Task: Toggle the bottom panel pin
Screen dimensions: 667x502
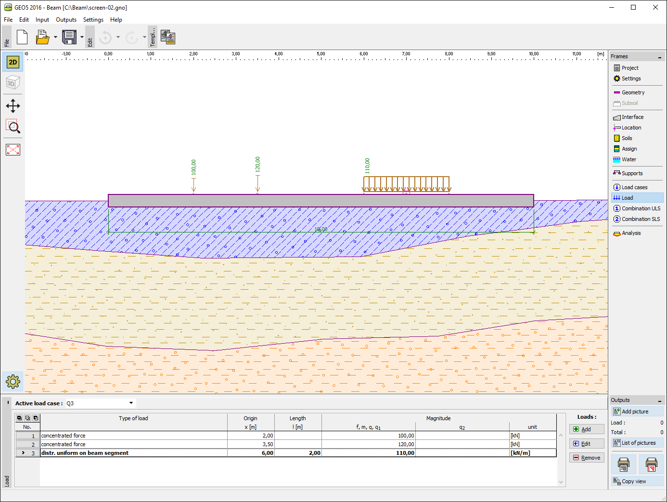Action: pyautogui.click(x=8, y=402)
